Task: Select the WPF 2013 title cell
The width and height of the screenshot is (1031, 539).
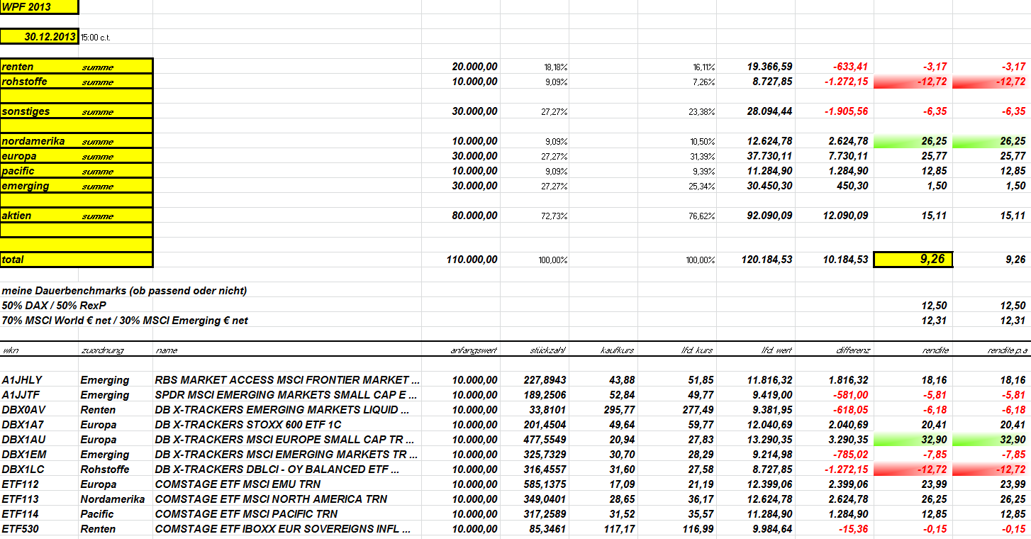Action: (x=39, y=7)
